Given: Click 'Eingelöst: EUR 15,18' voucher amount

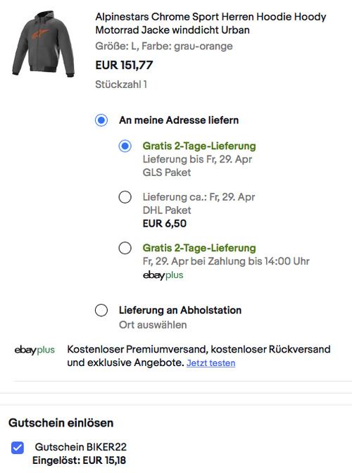Looking at the screenshot, I should 79,460.
